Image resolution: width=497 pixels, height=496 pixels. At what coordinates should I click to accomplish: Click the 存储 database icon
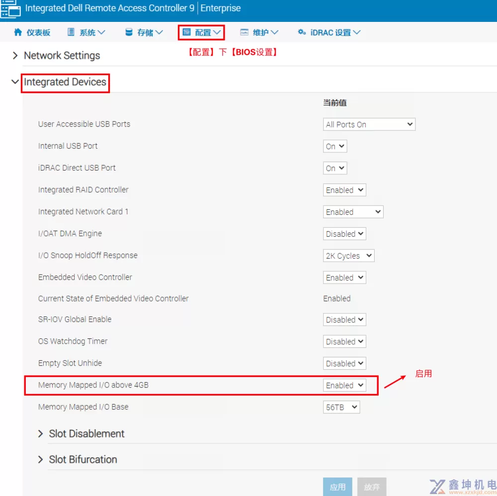(129, 32)
